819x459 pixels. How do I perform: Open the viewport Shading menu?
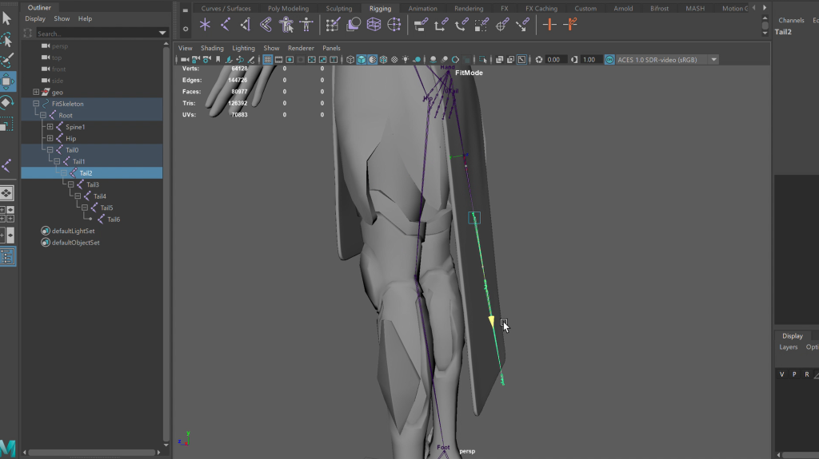coord(212,48)
